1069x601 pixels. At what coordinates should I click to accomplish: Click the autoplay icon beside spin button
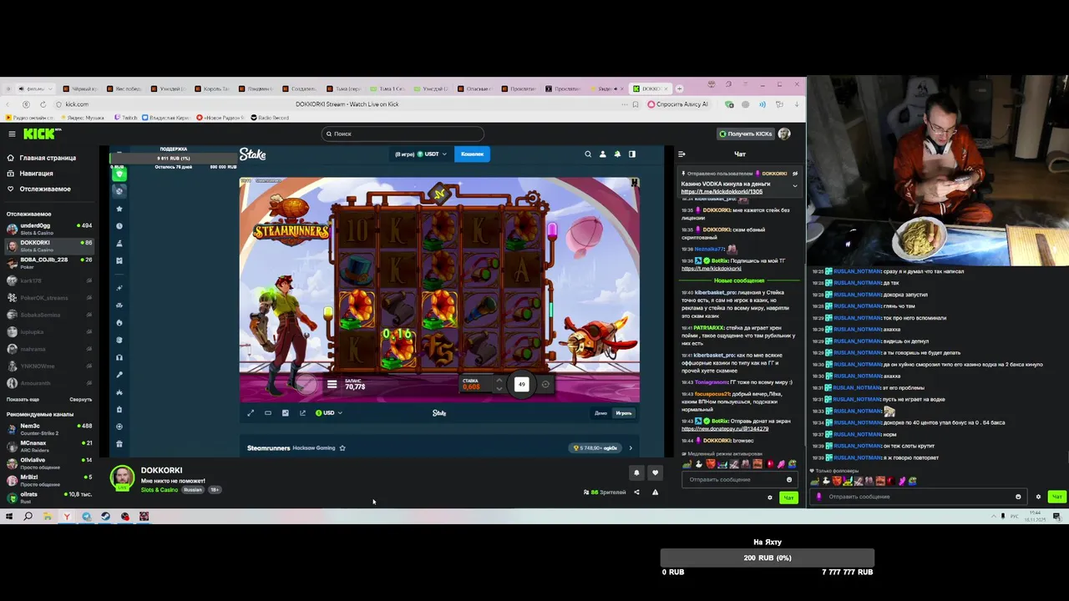click(x=545, y=384)
